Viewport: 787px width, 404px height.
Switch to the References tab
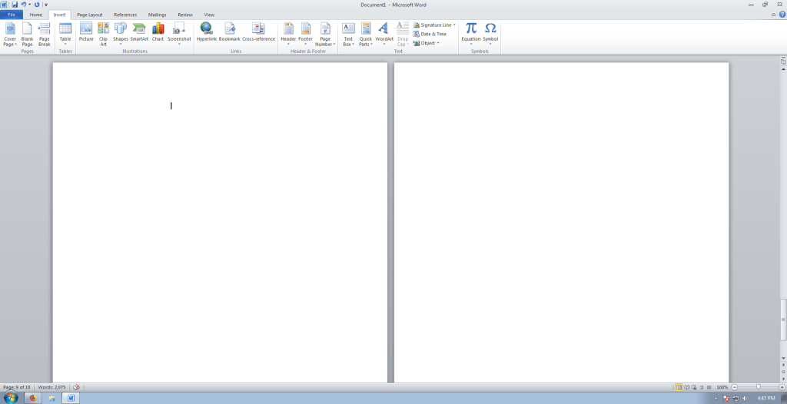click(x=125, y=15)
